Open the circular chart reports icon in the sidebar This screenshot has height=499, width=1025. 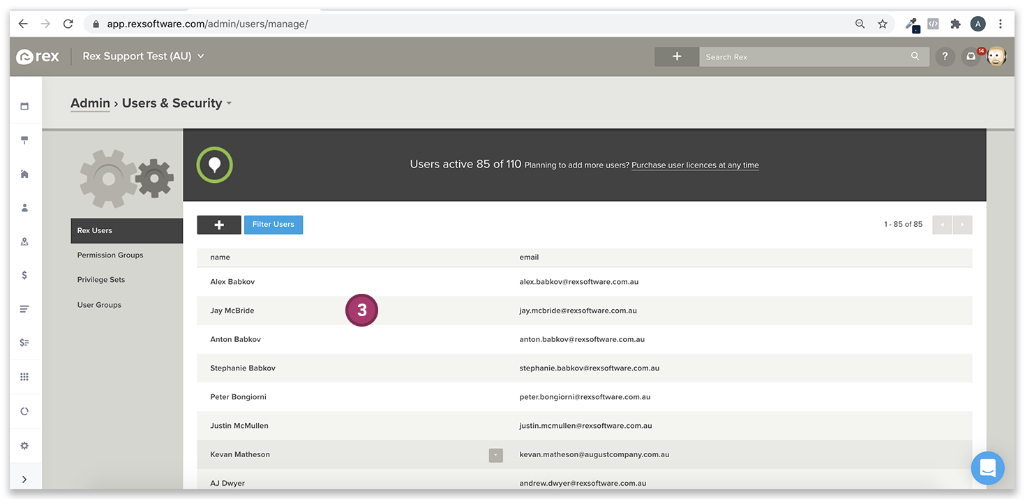coord(24,411)
